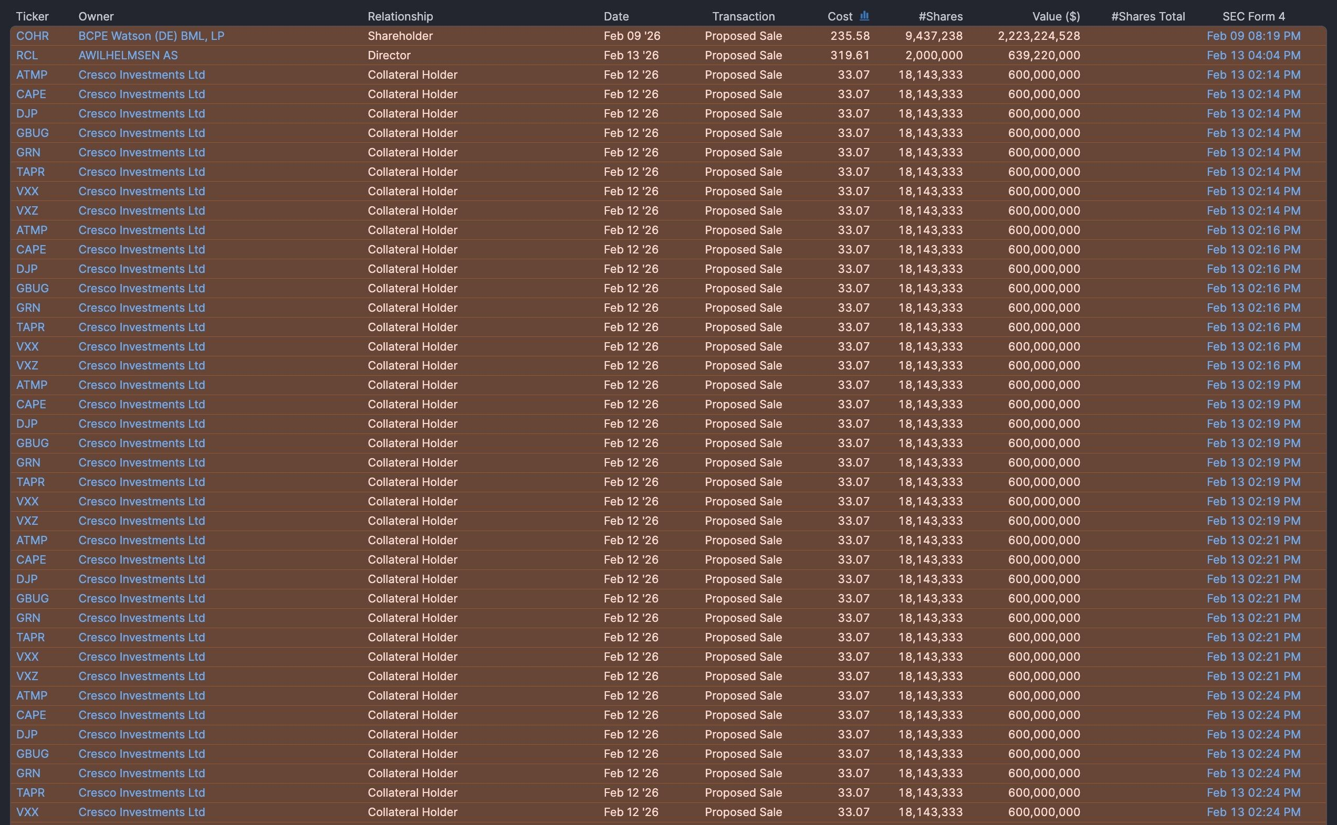Select the 639,220,000 value in RCL row
The height and width of the screenshot is (825, 1337).
[x=1044, y=55]
